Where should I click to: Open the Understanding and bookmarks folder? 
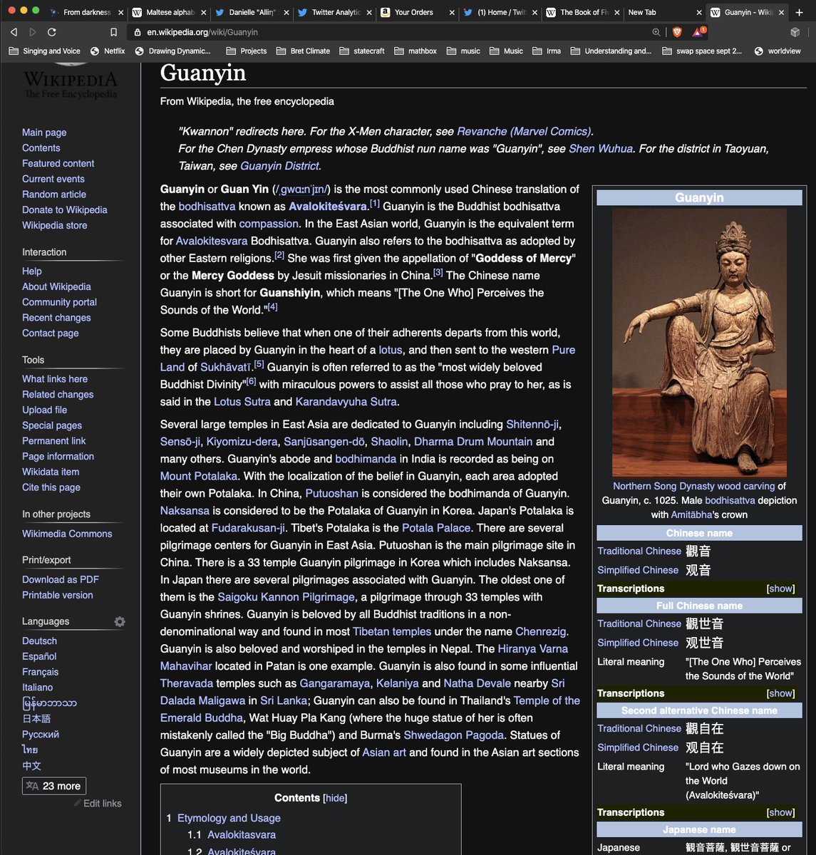pos(610,51)
